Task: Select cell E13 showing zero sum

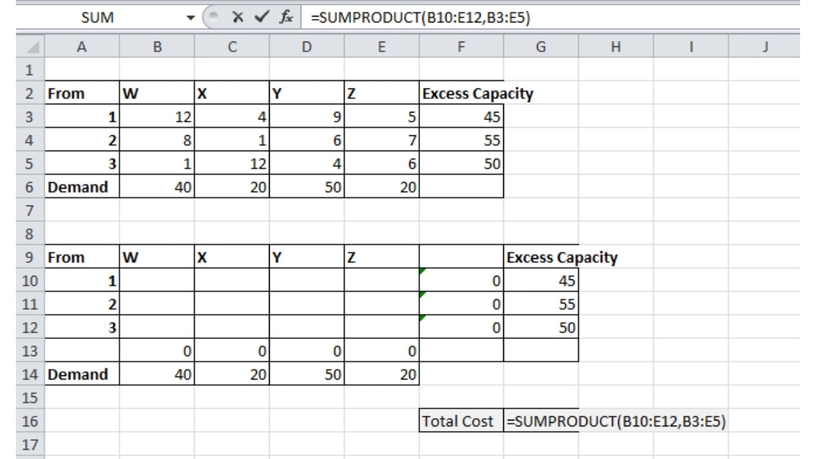Action: pyautogui.click(x=383, y=350)
